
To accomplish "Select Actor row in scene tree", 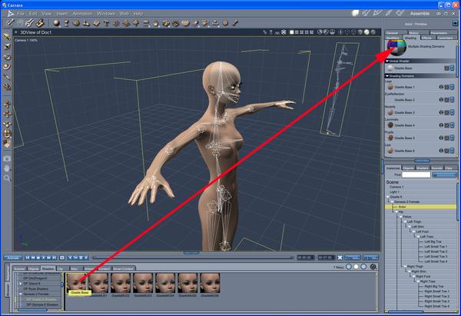I will (x=421, y=207).
